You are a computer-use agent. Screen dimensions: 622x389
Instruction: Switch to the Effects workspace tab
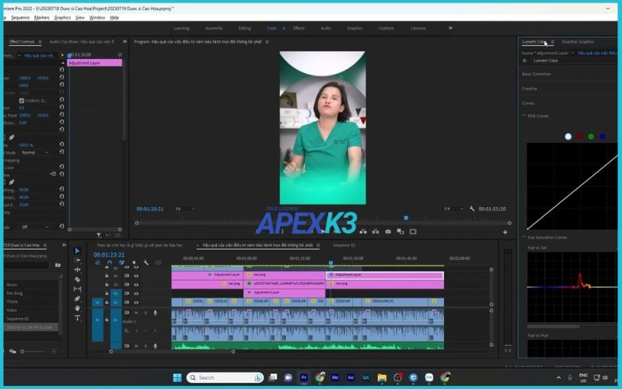click(299, 28)
